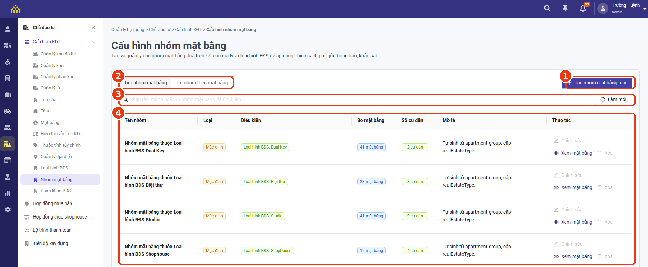
Task: Open the bar chart icon in left rail
Action: click(8, 193)
